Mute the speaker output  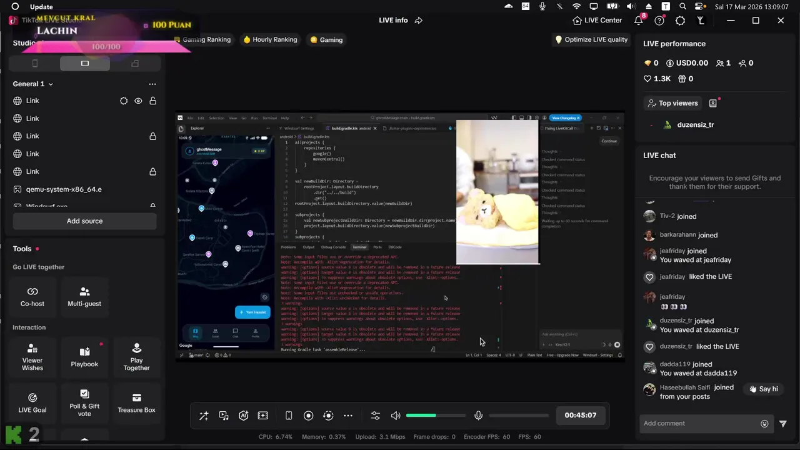click(x=396, y=416)
